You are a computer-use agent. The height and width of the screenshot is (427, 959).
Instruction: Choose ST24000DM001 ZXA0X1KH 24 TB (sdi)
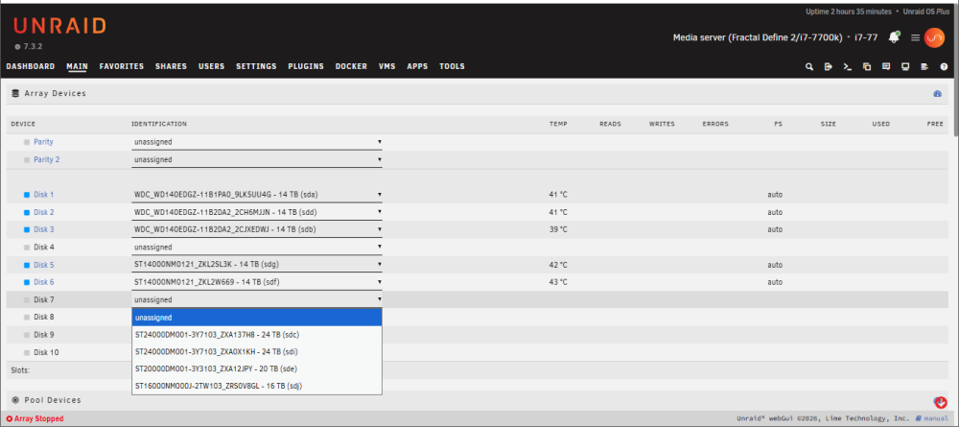257,352
